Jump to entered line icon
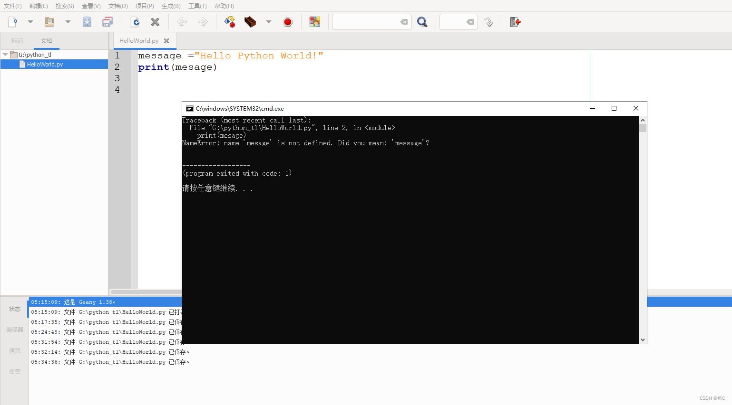 pos(488,22)
